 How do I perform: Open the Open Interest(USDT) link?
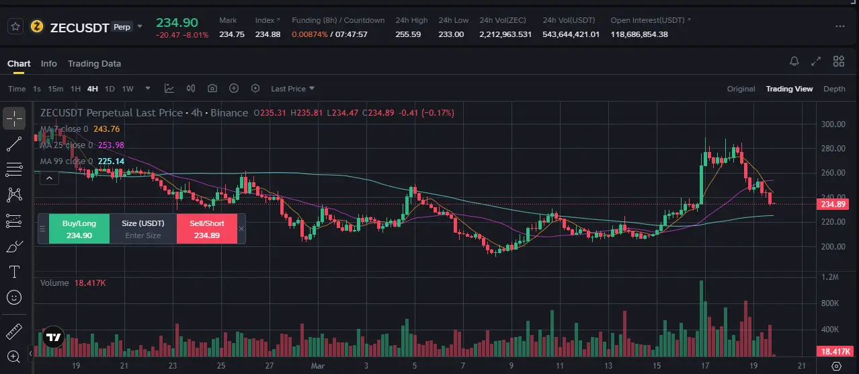tap(650, 20)
